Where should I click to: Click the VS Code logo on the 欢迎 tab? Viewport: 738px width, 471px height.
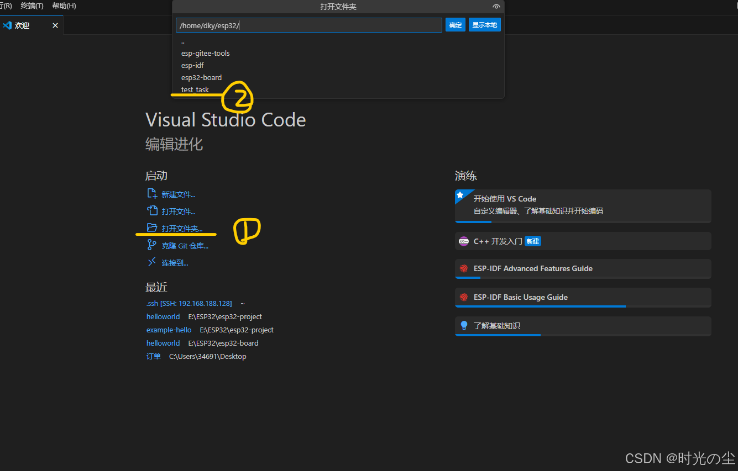tap(7, 25)
